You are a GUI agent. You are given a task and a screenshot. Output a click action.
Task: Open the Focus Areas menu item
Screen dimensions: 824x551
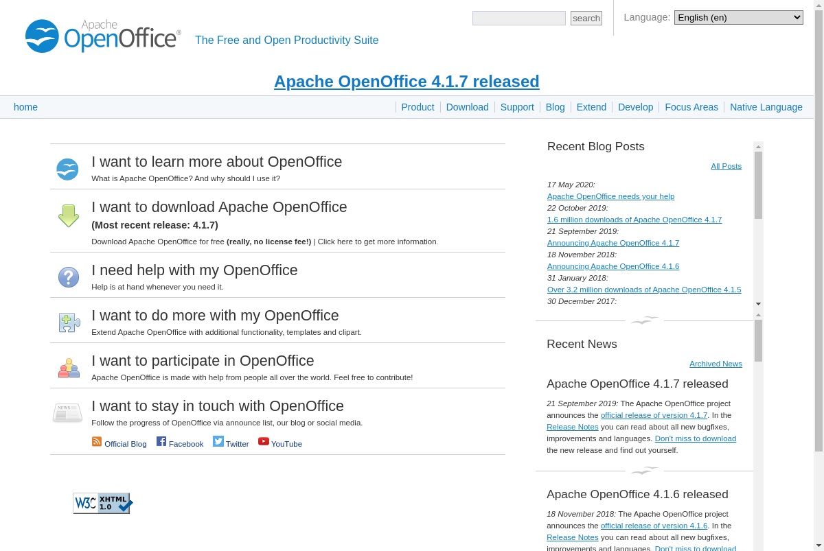[691, 107]
